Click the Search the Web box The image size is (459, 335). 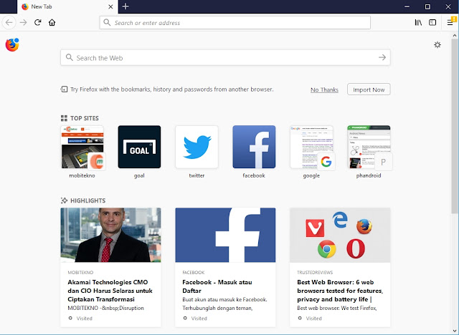225,57
